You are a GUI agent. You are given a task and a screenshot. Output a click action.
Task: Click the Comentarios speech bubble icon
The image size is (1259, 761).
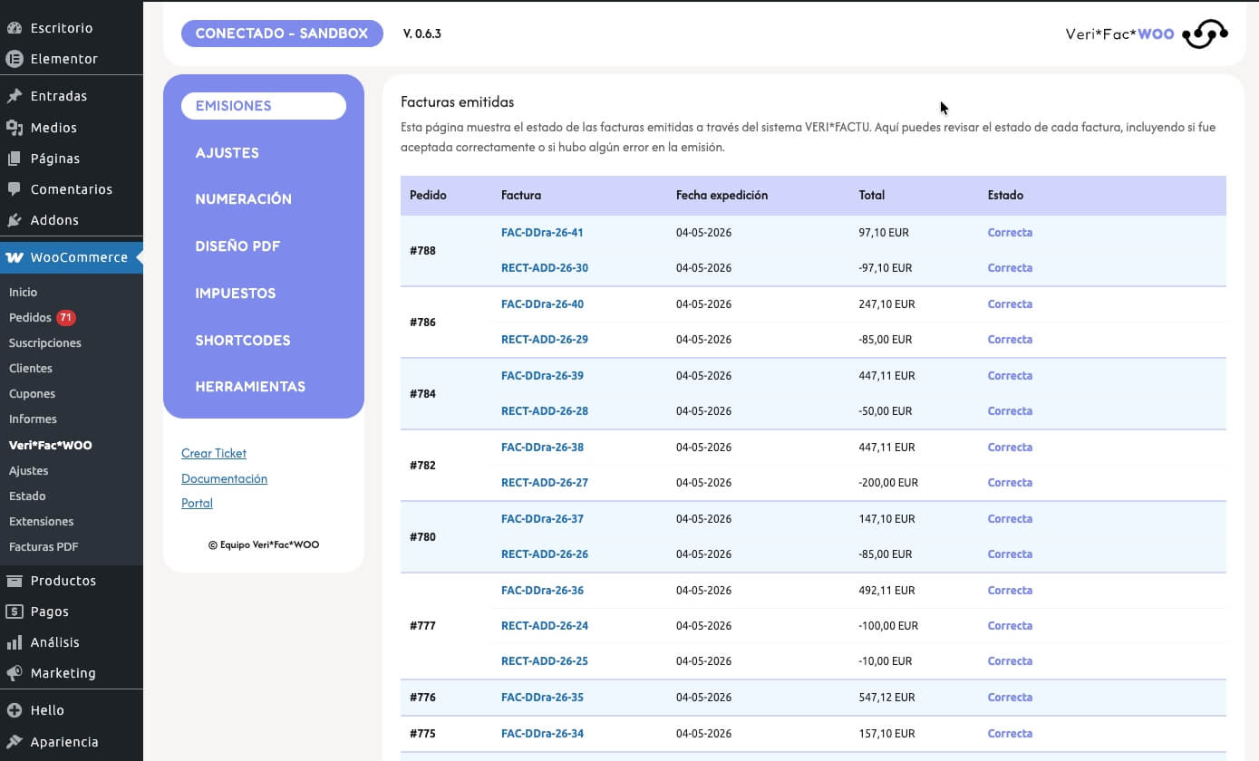tap(15, 189)
